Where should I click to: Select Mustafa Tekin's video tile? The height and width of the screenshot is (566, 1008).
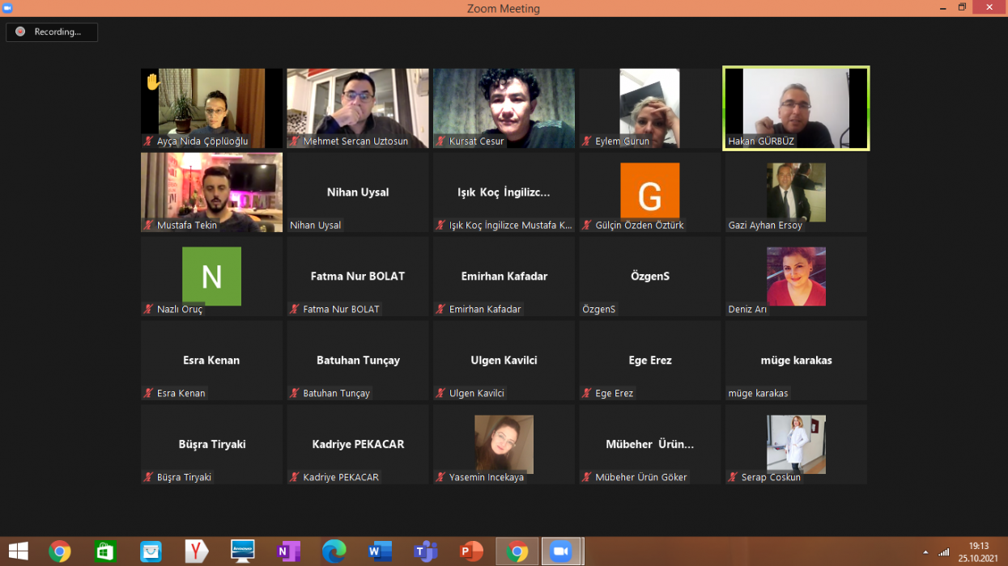(211, 192)
